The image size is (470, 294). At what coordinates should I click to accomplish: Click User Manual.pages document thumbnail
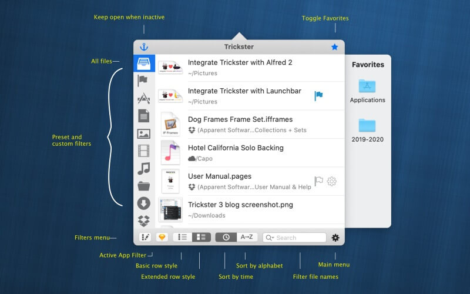170,181
